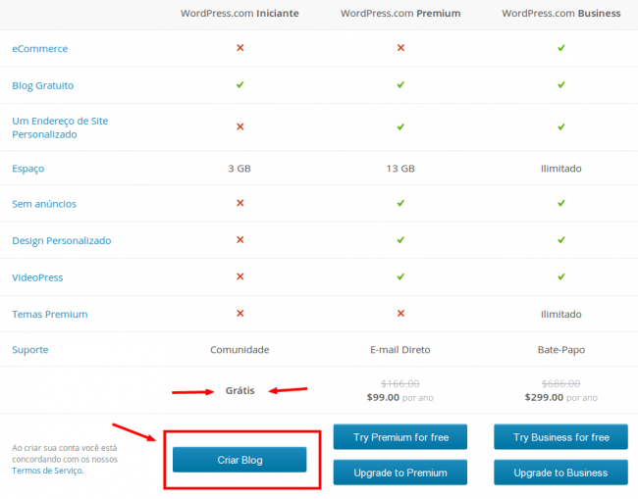Image resolution: width=638 pixels, height=499 pixels.
Task: Click Try Business for free button
Action: pos(560,437)
